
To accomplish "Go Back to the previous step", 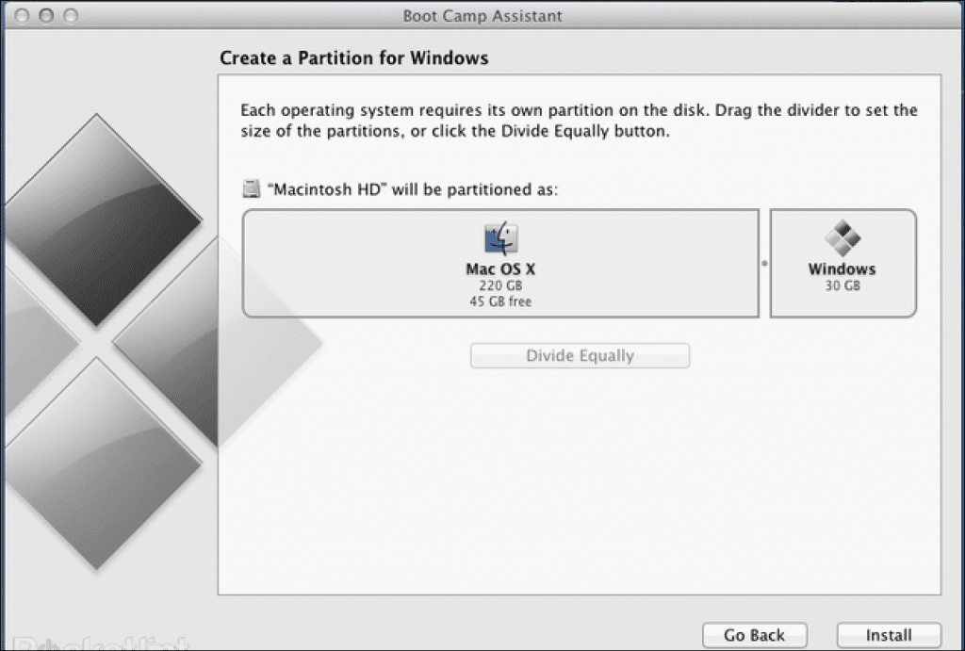I will [x=755, y=634].
